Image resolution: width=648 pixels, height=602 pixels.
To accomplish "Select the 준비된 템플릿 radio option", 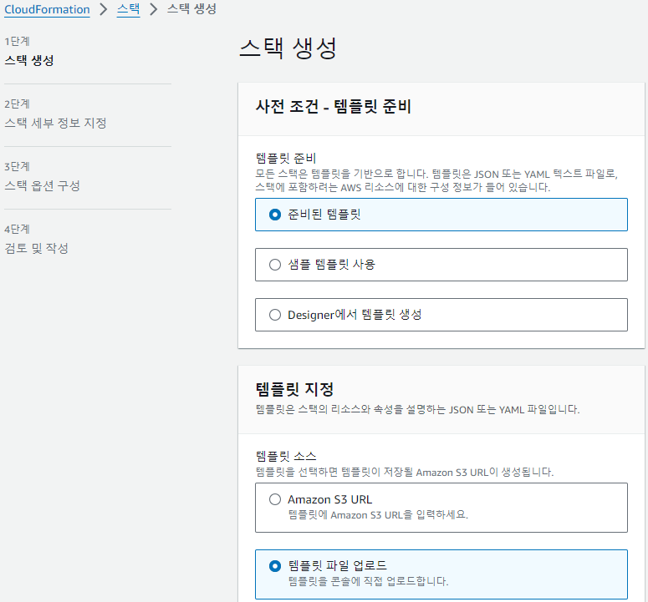I will [x=441, y=215].
